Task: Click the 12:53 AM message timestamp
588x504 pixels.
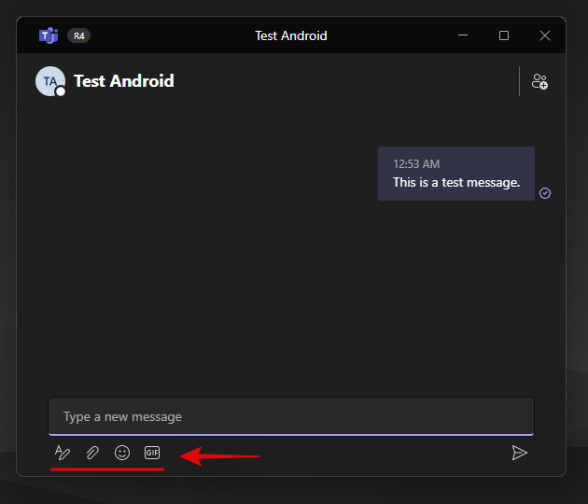Action: (415, 164)
